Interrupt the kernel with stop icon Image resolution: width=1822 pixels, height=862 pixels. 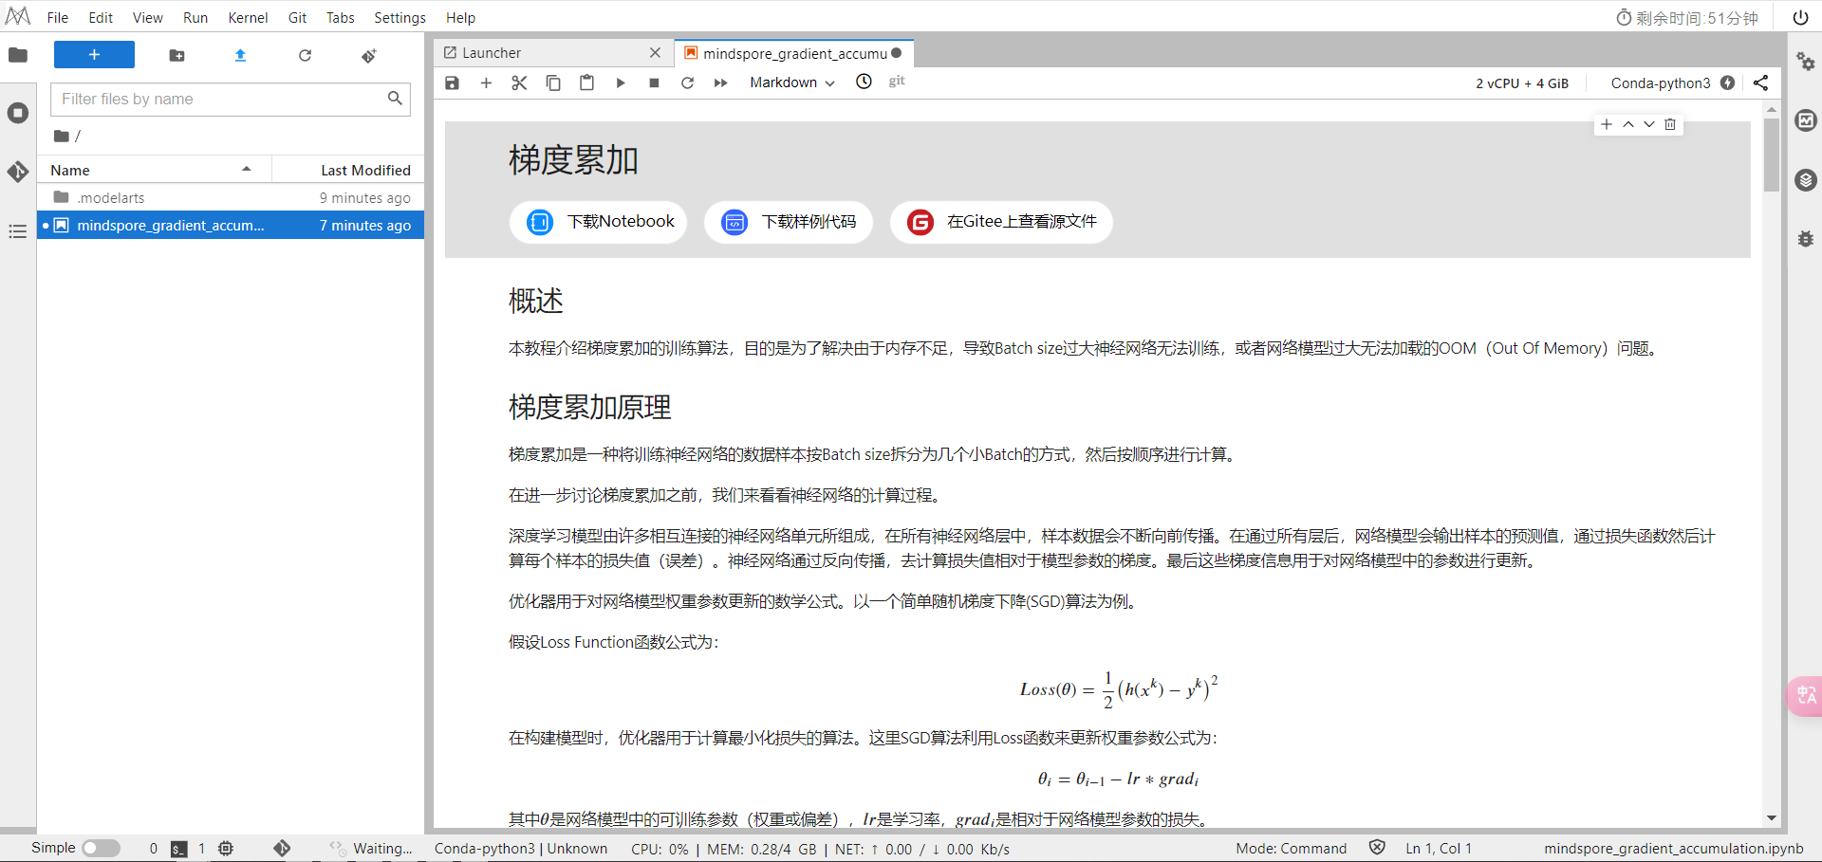[654, 83]
